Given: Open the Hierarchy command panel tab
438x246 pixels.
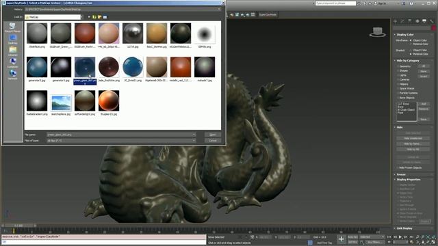Looking at the screenshot, I should tap(410, 21).
